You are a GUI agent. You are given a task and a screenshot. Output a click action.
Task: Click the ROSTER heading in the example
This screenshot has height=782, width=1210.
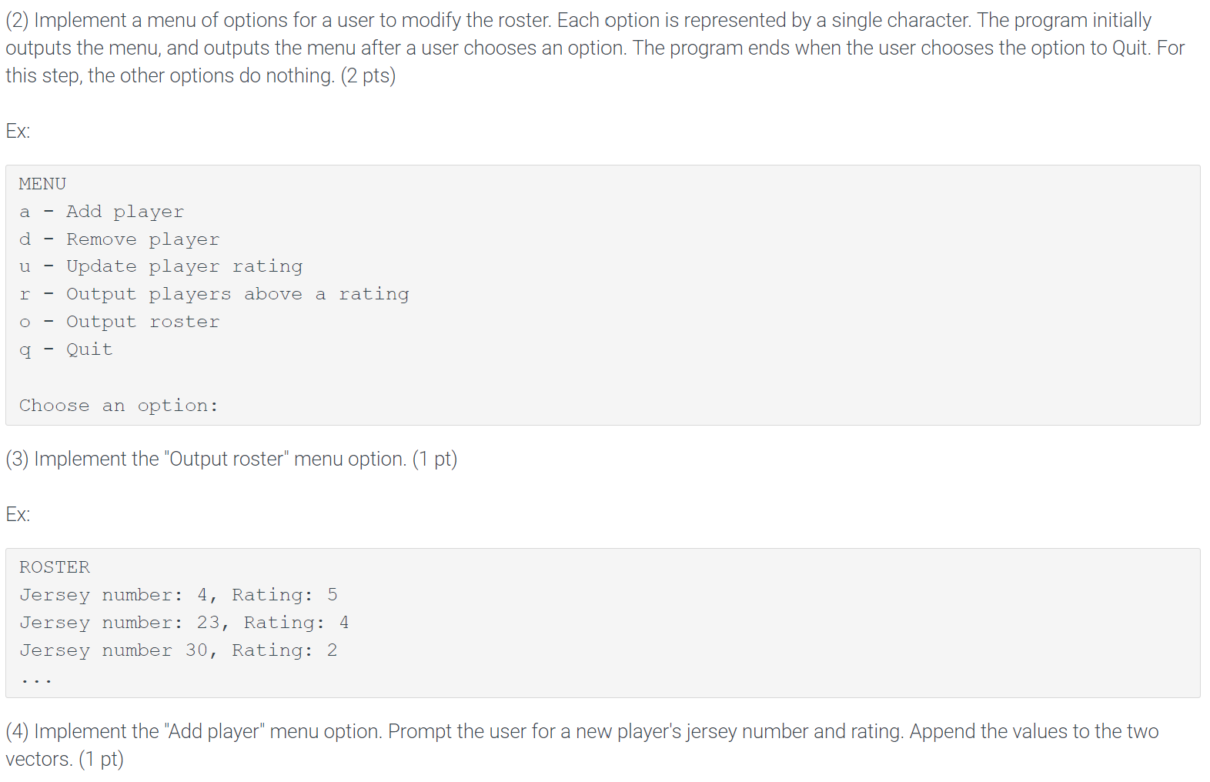[55, 567]
